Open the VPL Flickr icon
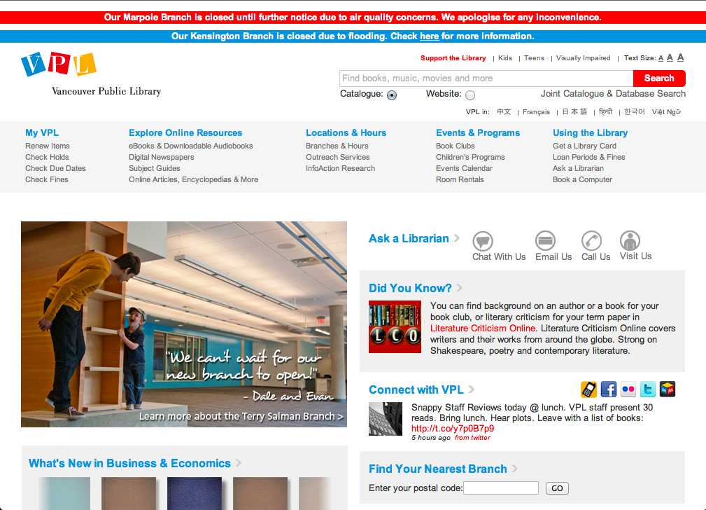 point(628,390)
